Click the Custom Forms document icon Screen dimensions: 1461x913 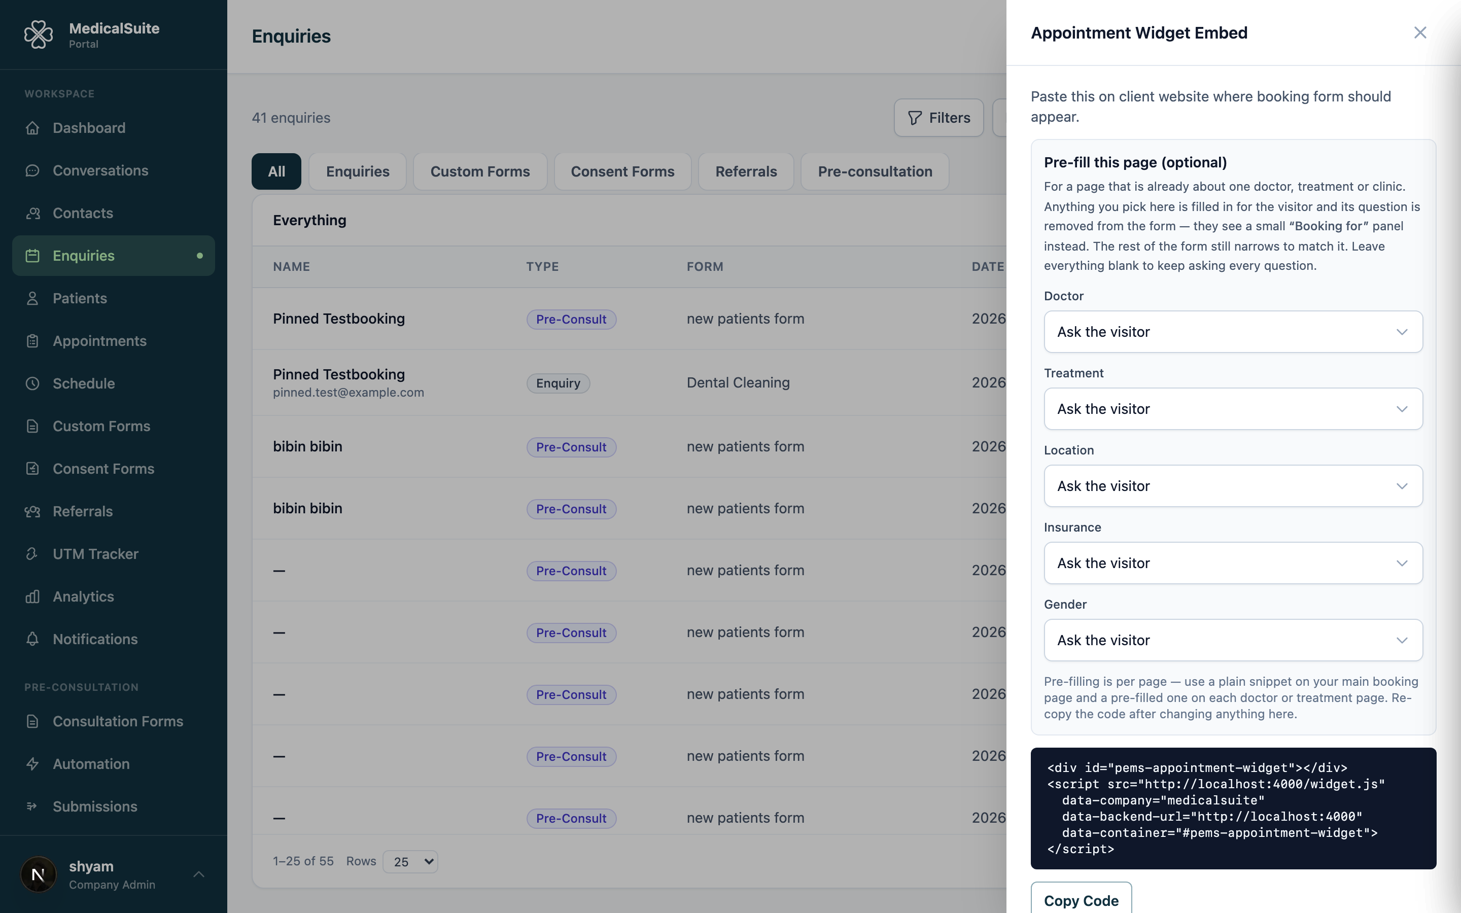click(x=32, y=426)
